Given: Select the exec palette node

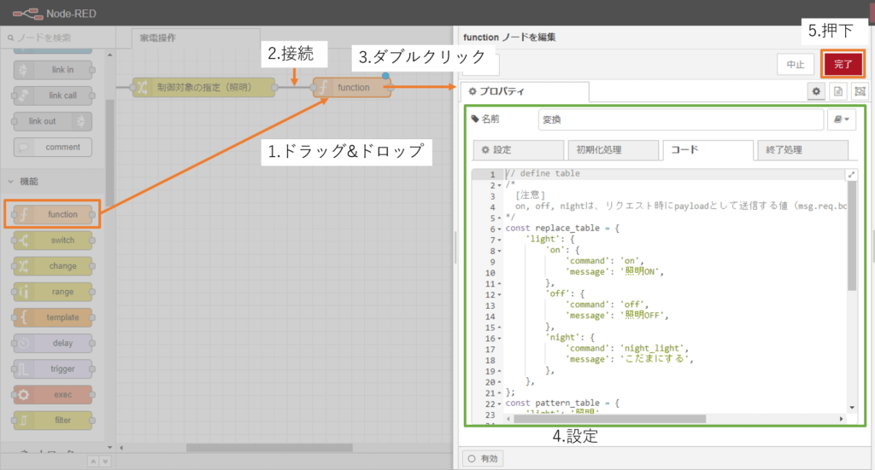Looking at the screenshot, I should coord(53,395).
